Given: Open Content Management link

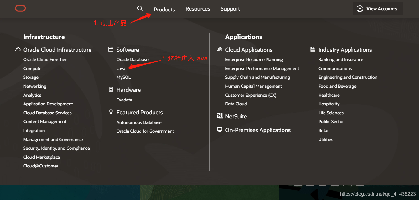Looking at the screenshot, I should click(45, 122).
